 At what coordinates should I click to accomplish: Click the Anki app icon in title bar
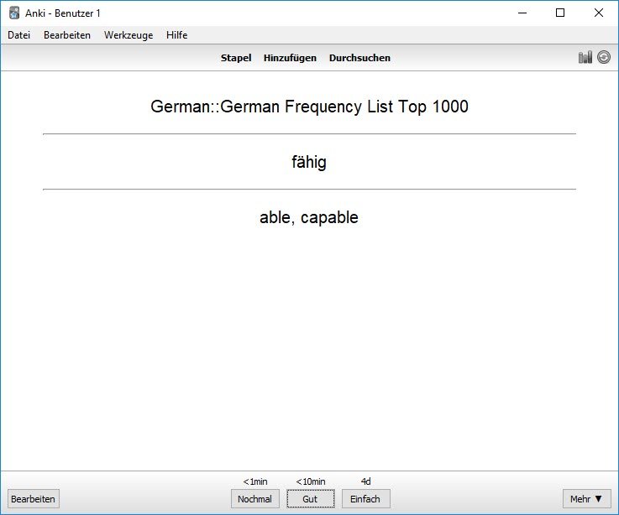[x=14, y=13]
